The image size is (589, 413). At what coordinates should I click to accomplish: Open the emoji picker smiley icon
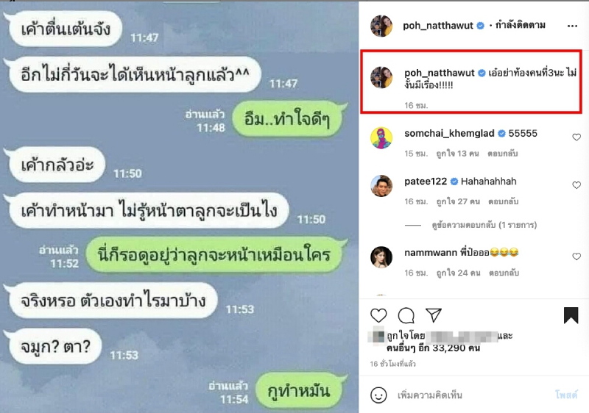pos(378,395)
